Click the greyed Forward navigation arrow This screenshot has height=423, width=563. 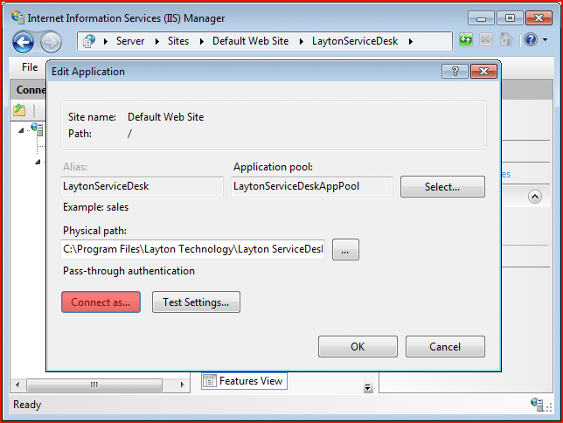coord(51,42)
